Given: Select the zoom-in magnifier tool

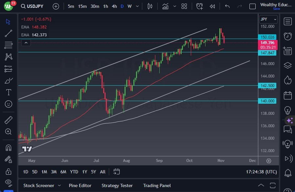Looking at the screenshot, I should (8, 132).
